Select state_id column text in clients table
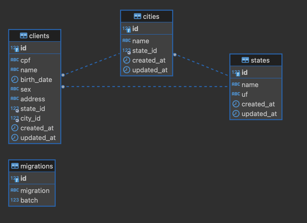 tap(33, 109)
